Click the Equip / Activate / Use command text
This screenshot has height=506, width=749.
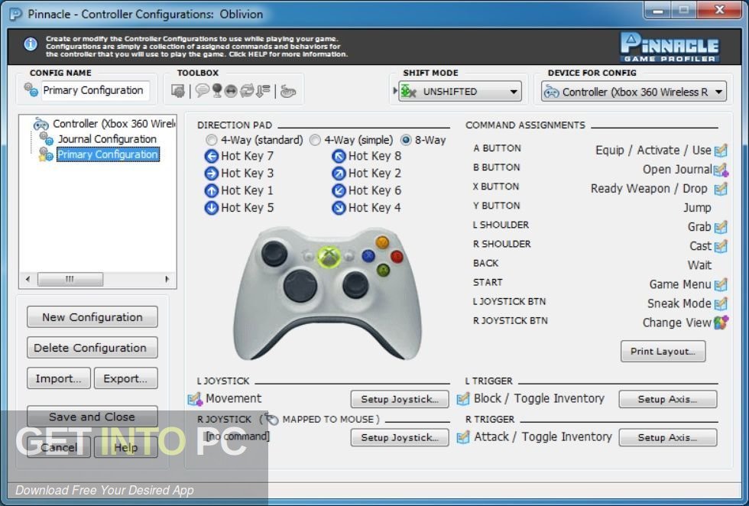[x=653, y=150]
